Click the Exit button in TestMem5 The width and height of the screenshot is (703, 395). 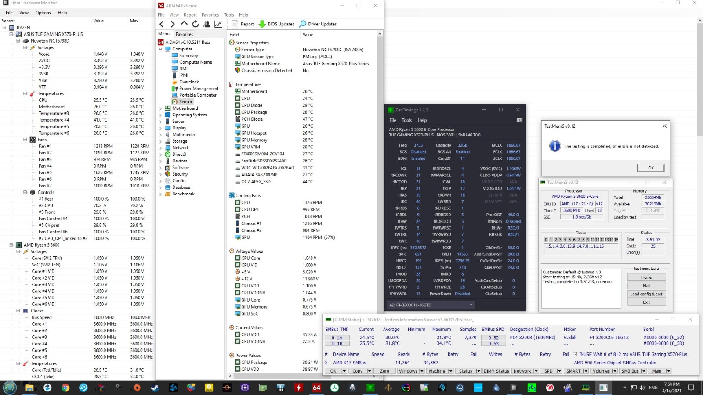pyautogui.click(x=646, y=302)
